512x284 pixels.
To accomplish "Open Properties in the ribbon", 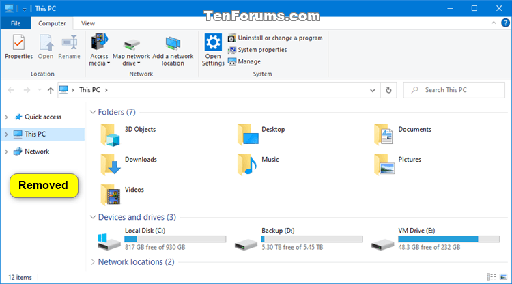I will point(18,47).
